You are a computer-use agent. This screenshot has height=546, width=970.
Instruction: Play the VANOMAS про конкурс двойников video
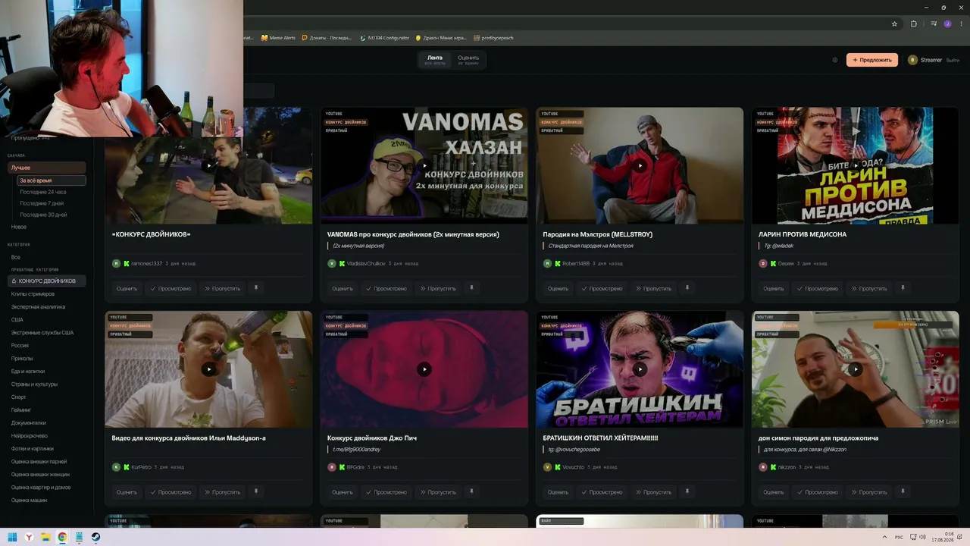424,165
